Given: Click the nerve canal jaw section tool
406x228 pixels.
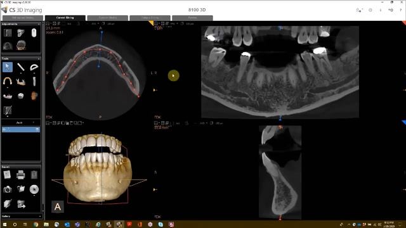Looking at the screenshot, I should tap(7, 96).
